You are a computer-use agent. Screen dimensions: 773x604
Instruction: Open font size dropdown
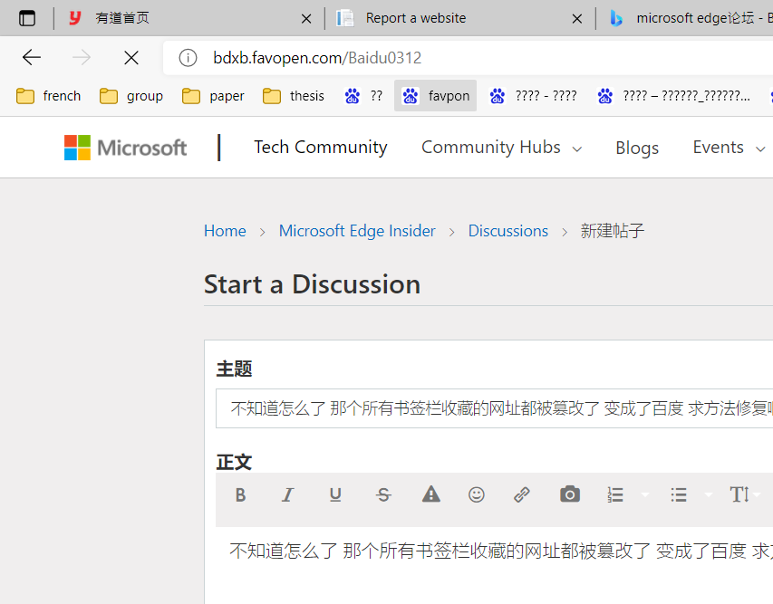click(x=744, y=494)
